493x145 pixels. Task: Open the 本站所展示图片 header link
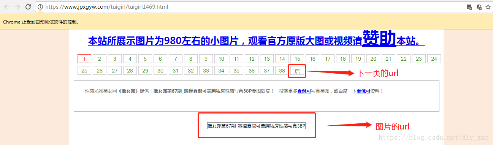click(225, 41)
